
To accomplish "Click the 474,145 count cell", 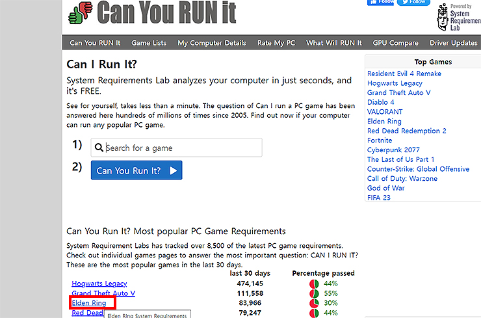I will tap(250, 284).
